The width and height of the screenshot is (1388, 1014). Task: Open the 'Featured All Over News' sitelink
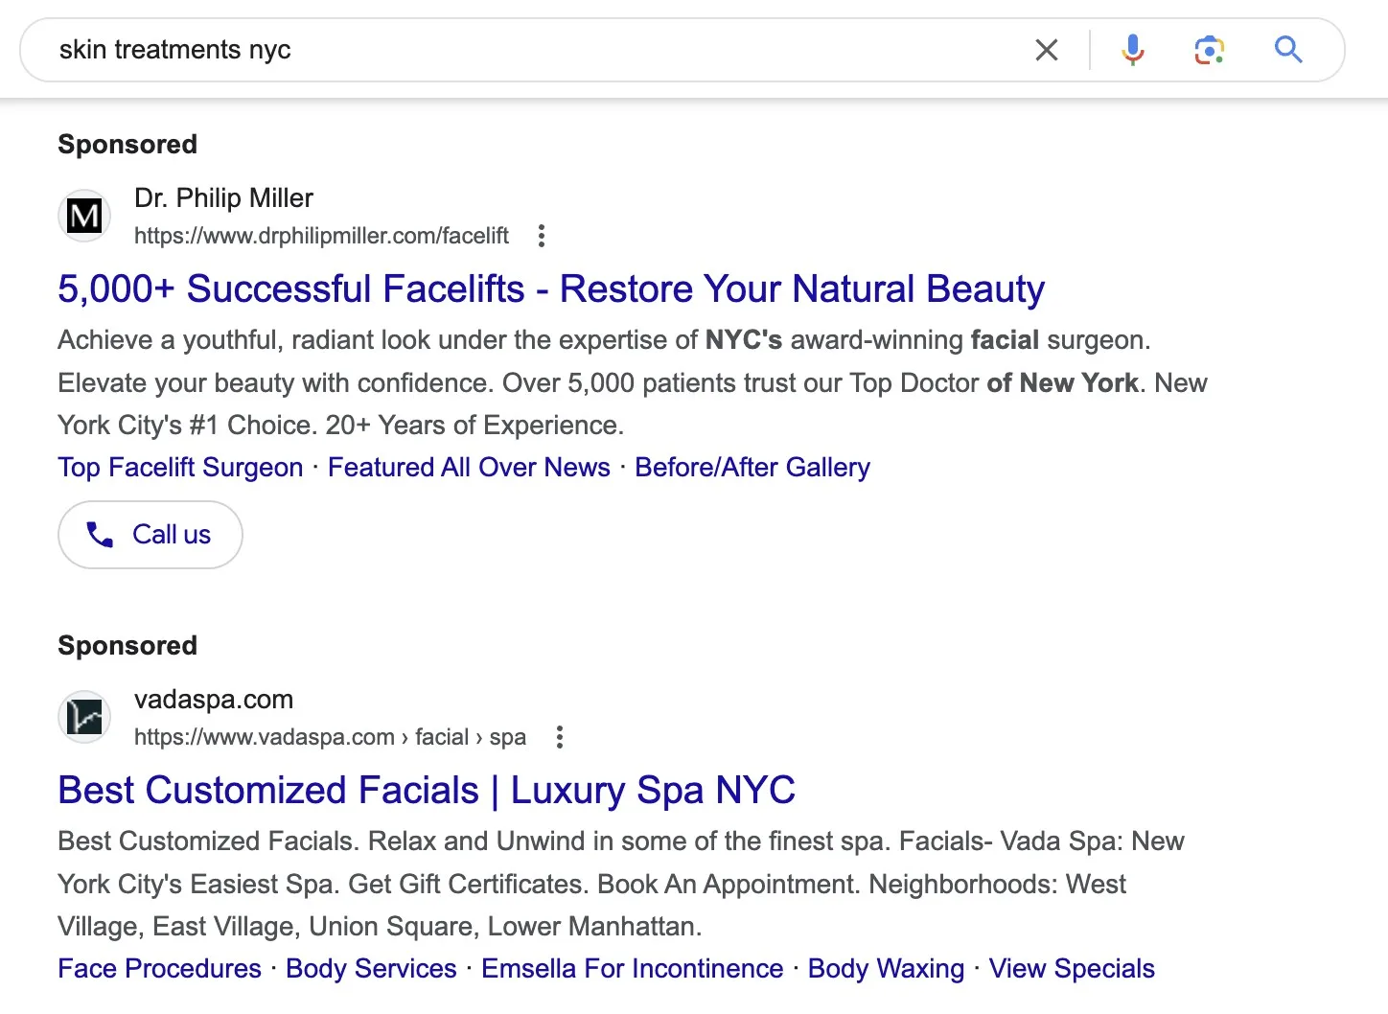(469, 468)
